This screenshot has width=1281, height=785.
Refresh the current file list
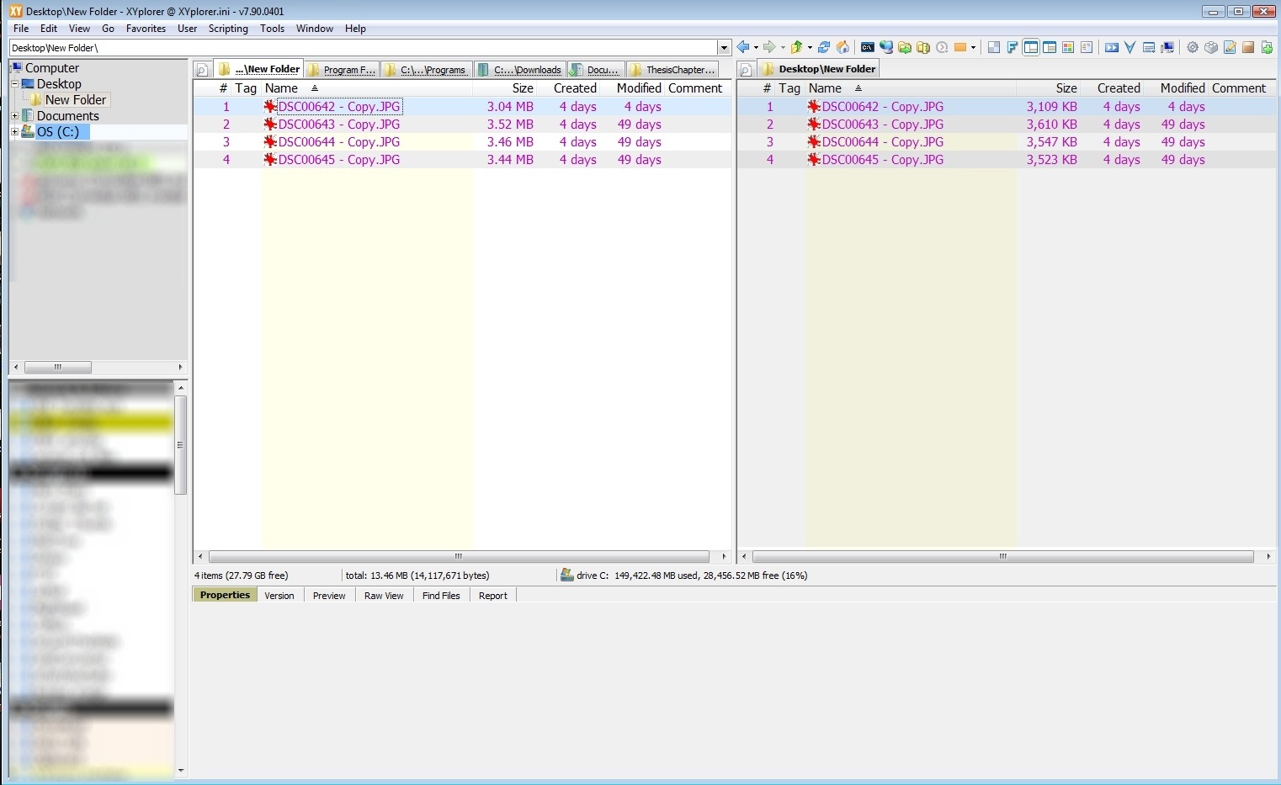coord(824,48)
